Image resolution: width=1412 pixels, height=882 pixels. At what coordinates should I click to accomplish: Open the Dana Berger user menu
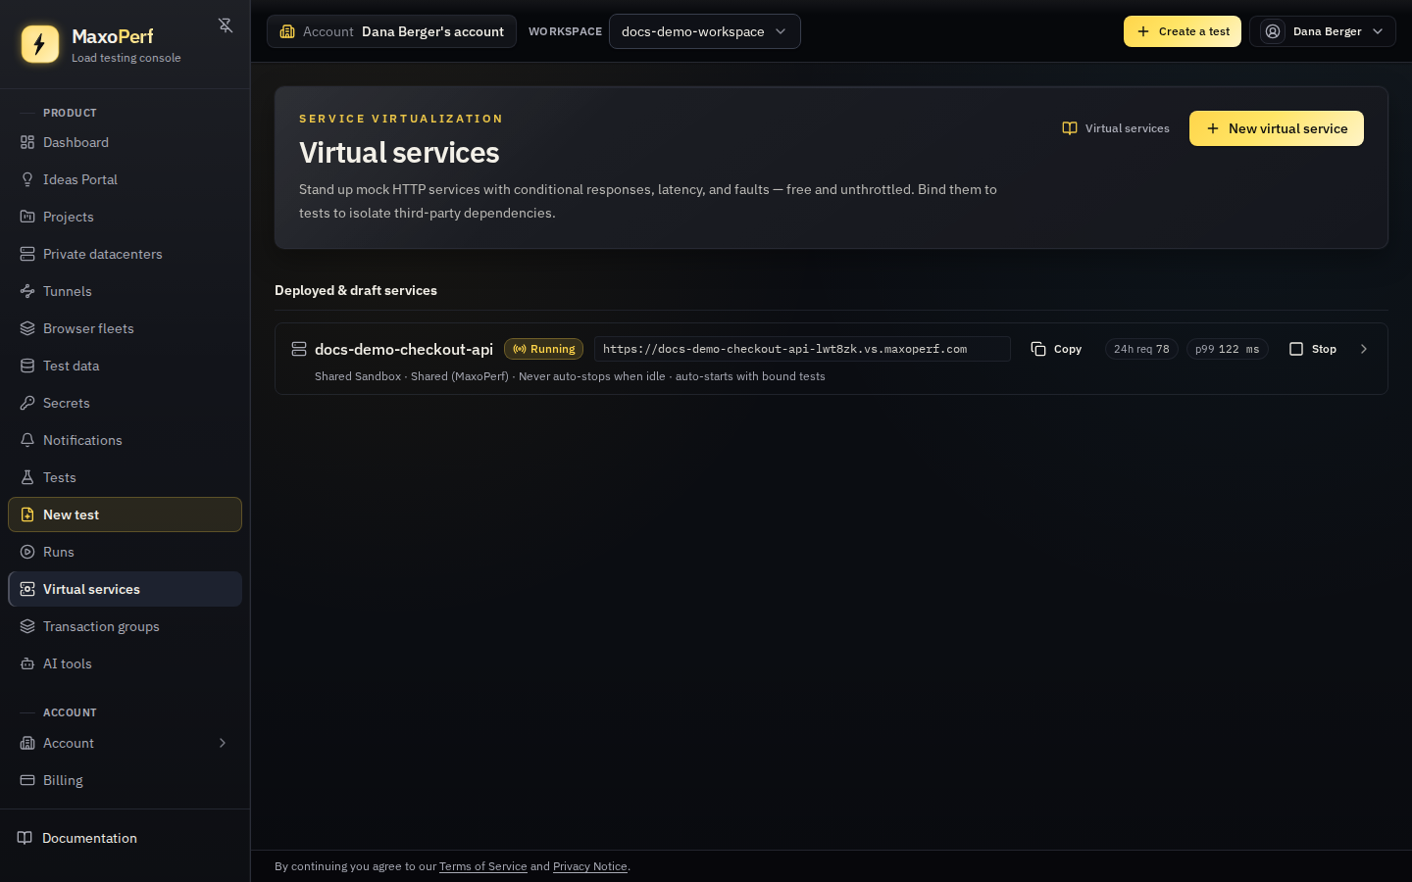point(1323,31)
